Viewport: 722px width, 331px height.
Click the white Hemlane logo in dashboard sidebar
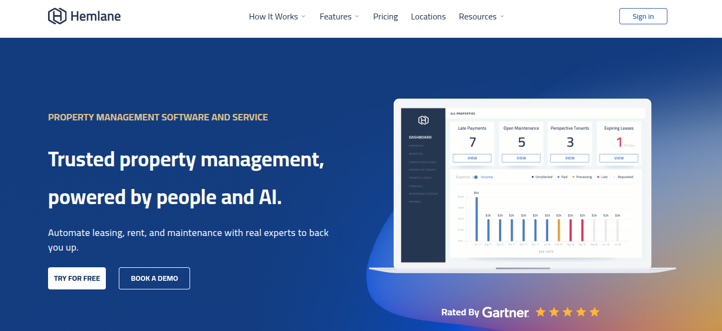click(x=423, y=120)
